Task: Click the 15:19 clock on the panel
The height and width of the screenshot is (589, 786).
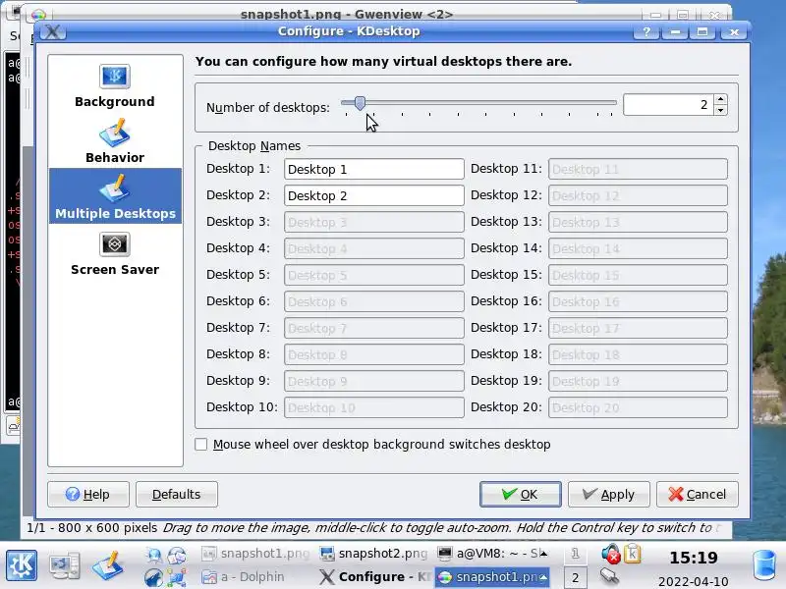Action: tap(694, 557)
